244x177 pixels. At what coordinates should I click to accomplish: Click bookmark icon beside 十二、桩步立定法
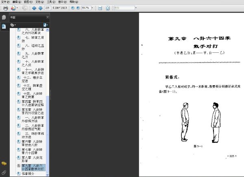pos(19,78)
